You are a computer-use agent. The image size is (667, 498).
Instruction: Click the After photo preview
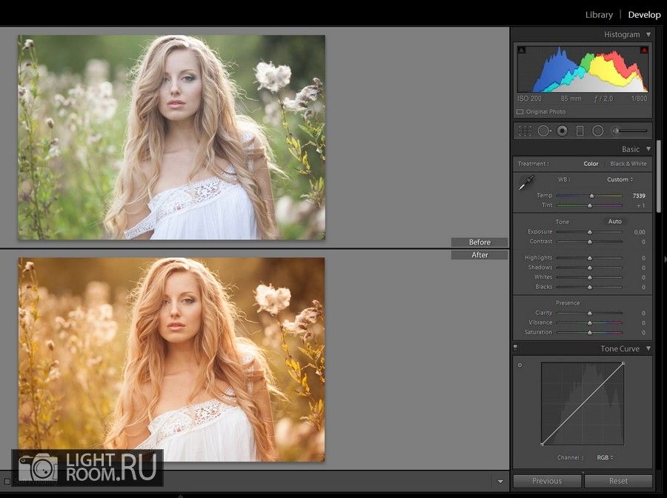pyautogui.click(x=171, y=359)
